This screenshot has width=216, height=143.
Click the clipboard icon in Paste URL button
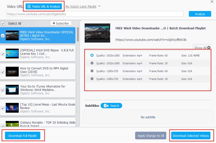click(x=29, y=7)
